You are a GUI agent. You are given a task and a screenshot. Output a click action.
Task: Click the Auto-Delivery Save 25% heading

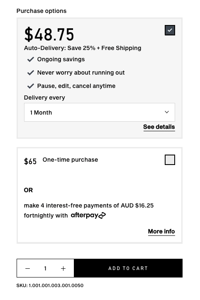tap(83, 48)
